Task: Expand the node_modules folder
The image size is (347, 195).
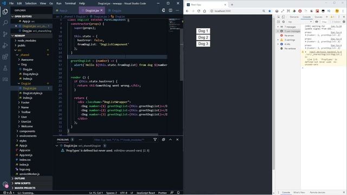Action: 27,41
